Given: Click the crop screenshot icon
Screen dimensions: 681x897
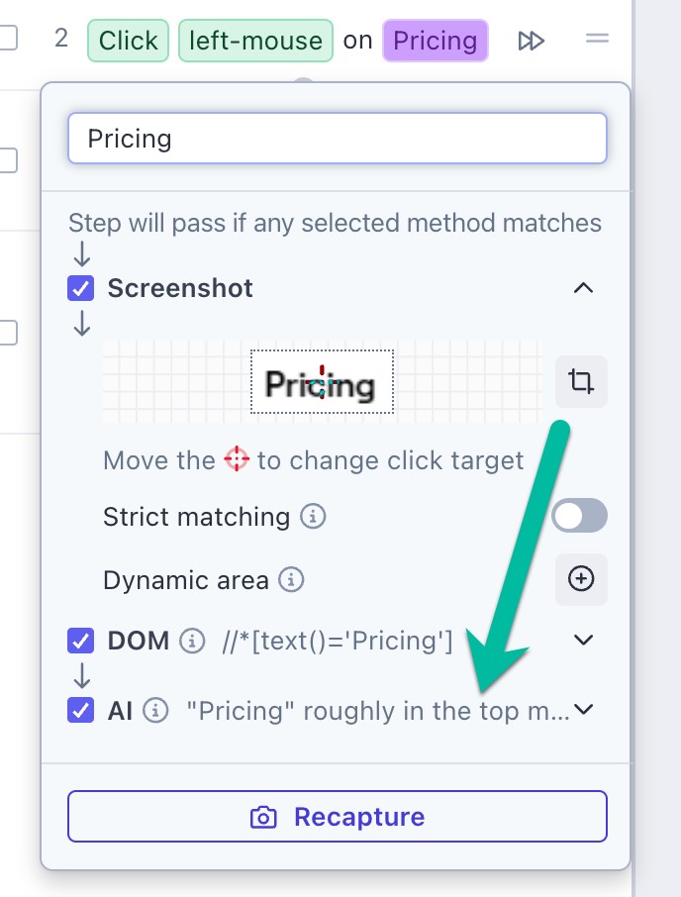Looking at the screenshot, I should point(581,381).
